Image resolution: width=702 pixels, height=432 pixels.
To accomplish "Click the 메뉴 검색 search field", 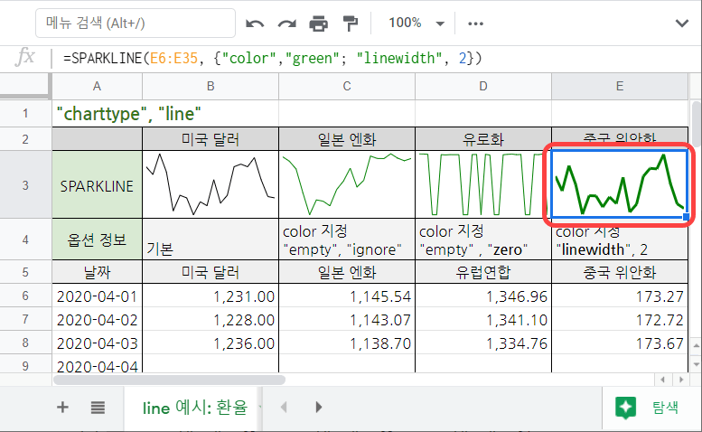I will pyautogui.click(x=135, y=23).
